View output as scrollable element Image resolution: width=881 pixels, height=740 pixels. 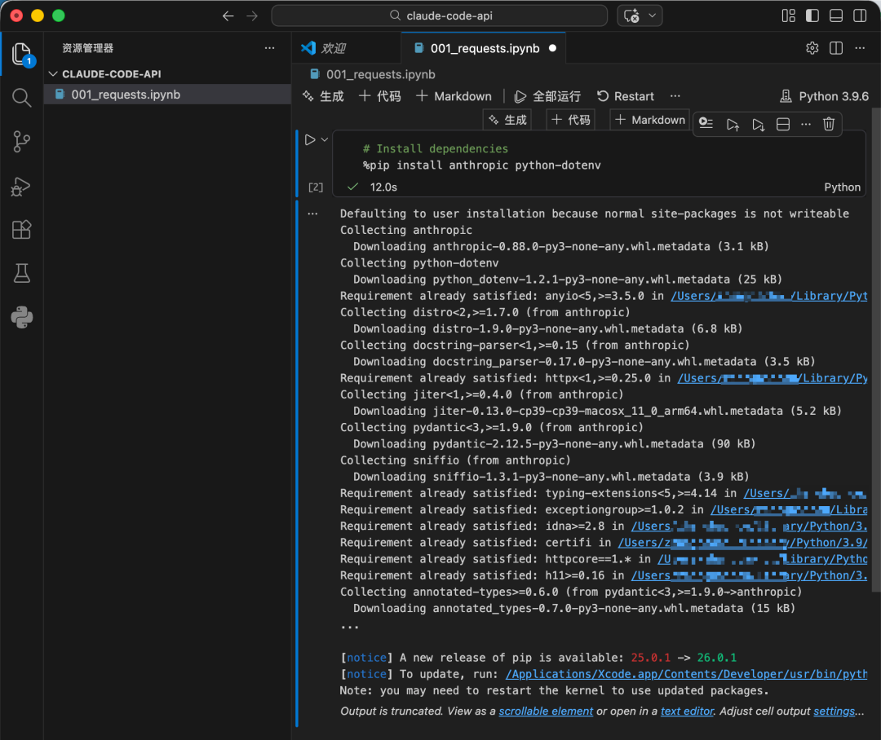(546, 711)
